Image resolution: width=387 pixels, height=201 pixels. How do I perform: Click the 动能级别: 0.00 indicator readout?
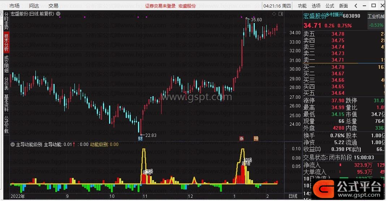tap(104, 144)
